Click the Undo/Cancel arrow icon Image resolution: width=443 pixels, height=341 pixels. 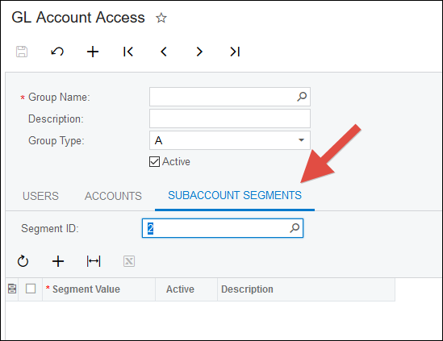[x=57, y=52]
